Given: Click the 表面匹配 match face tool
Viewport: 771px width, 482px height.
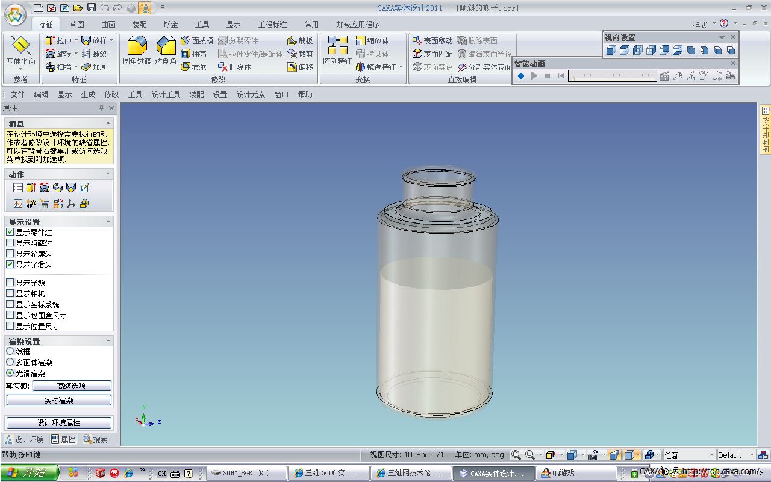Looking at the screenshot, I should tap(432, 54).
